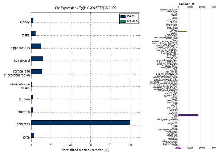The image size is (216, 155).
Task: Click the 'testis' y-axis label in Cre chart
Action: tap(26, 35)
